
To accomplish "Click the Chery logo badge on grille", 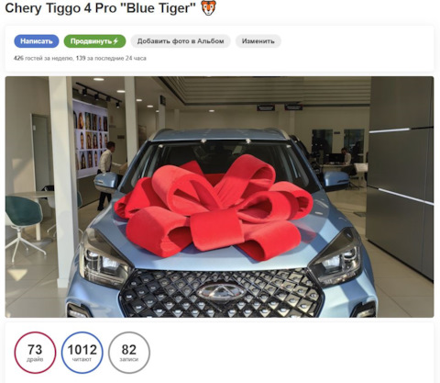I will tap(221, 292).
